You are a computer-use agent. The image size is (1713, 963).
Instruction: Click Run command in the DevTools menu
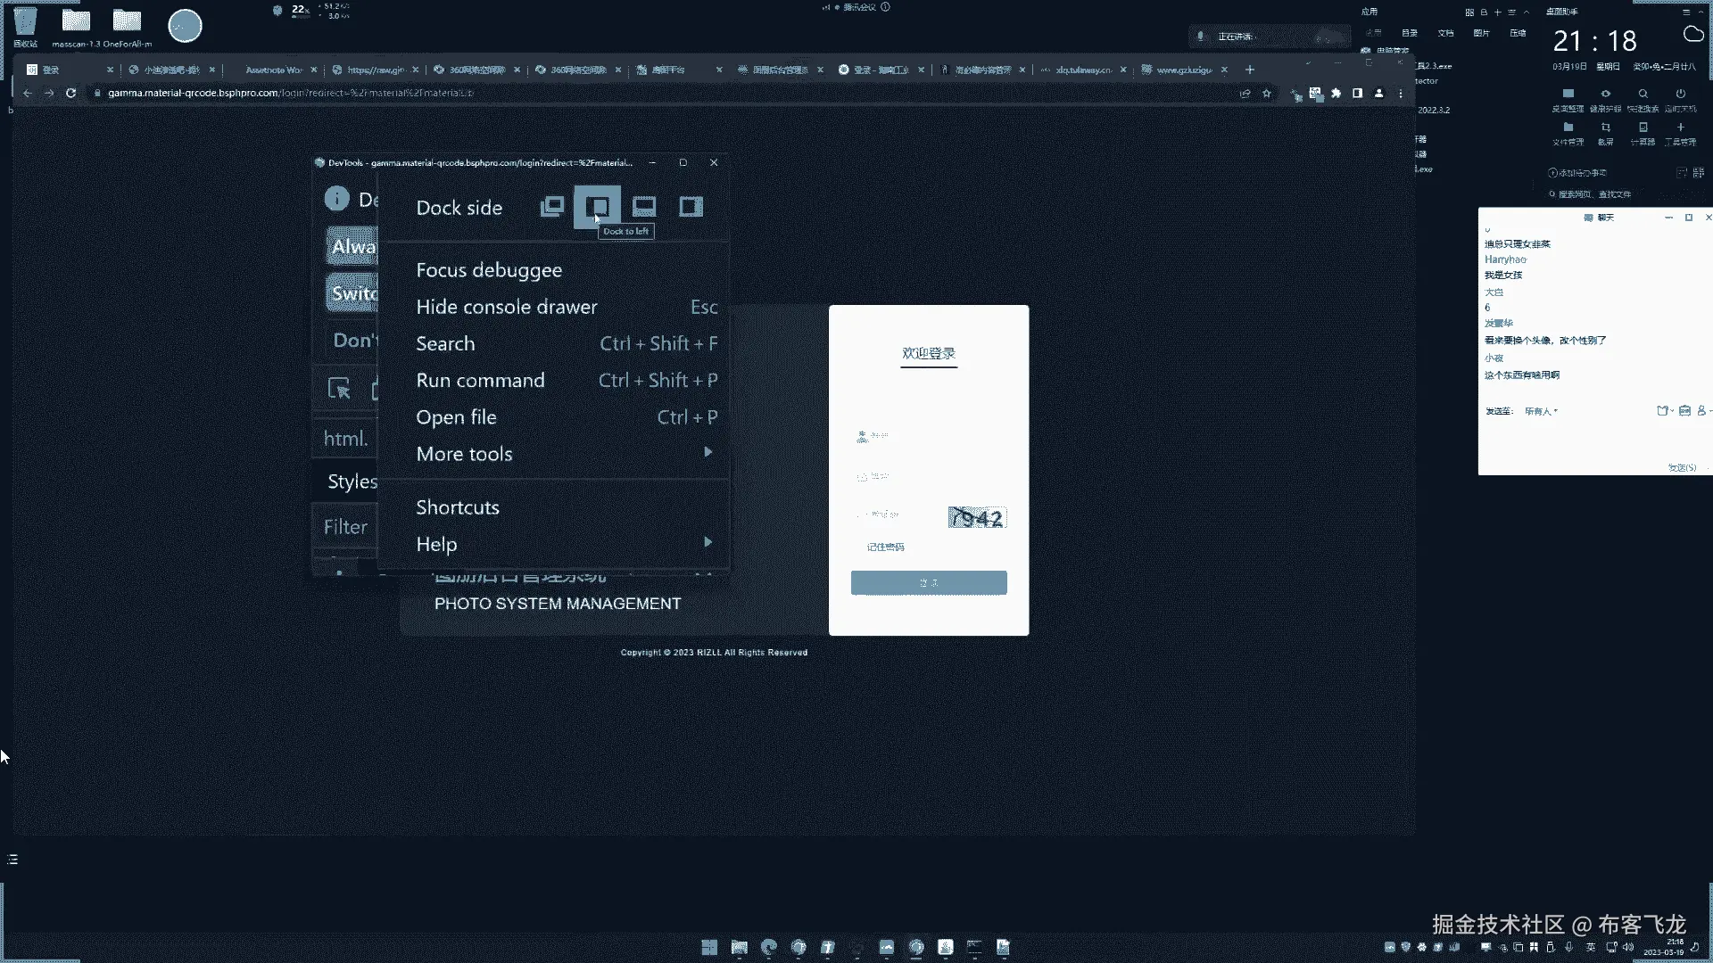point(480,381)
